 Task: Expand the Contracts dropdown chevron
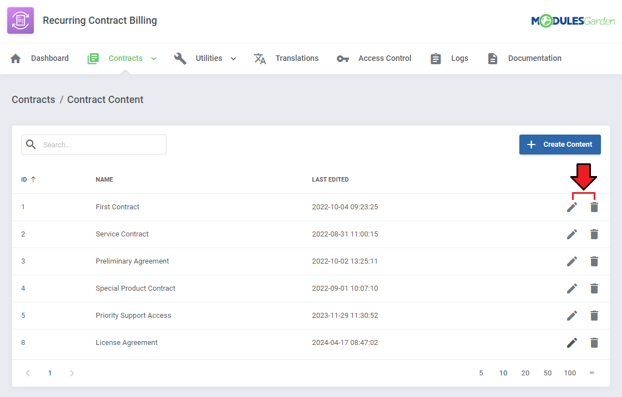point(154,59)
